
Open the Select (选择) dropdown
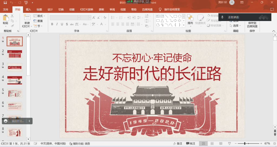click(235, 26)
